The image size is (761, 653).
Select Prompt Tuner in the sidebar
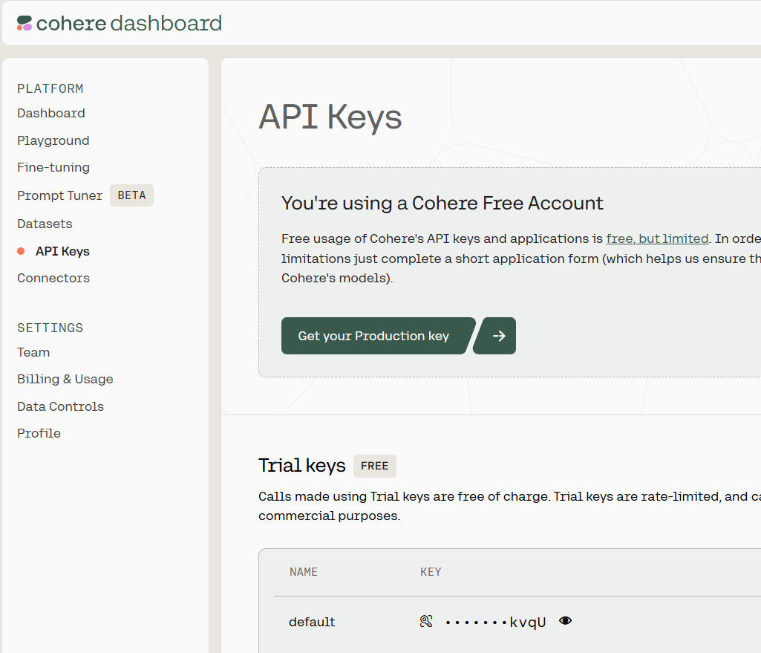[x=60, y=195]
